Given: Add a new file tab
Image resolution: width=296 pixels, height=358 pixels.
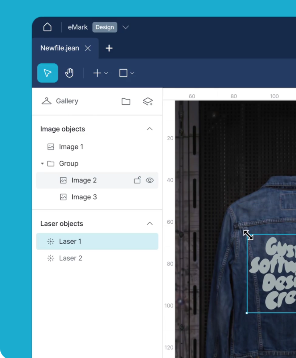Looking at the screenshot, I should point(109,48).
